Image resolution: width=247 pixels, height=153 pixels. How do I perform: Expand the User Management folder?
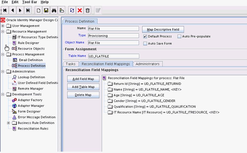point(3,26)
